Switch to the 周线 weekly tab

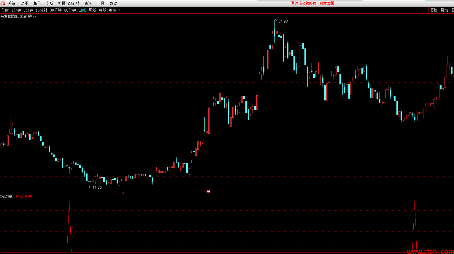(93, 10)
